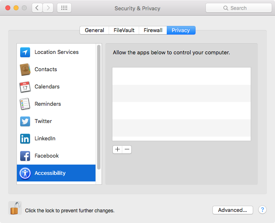Click the Twitter bird icon
275x223 pixels.
(25, 121)
